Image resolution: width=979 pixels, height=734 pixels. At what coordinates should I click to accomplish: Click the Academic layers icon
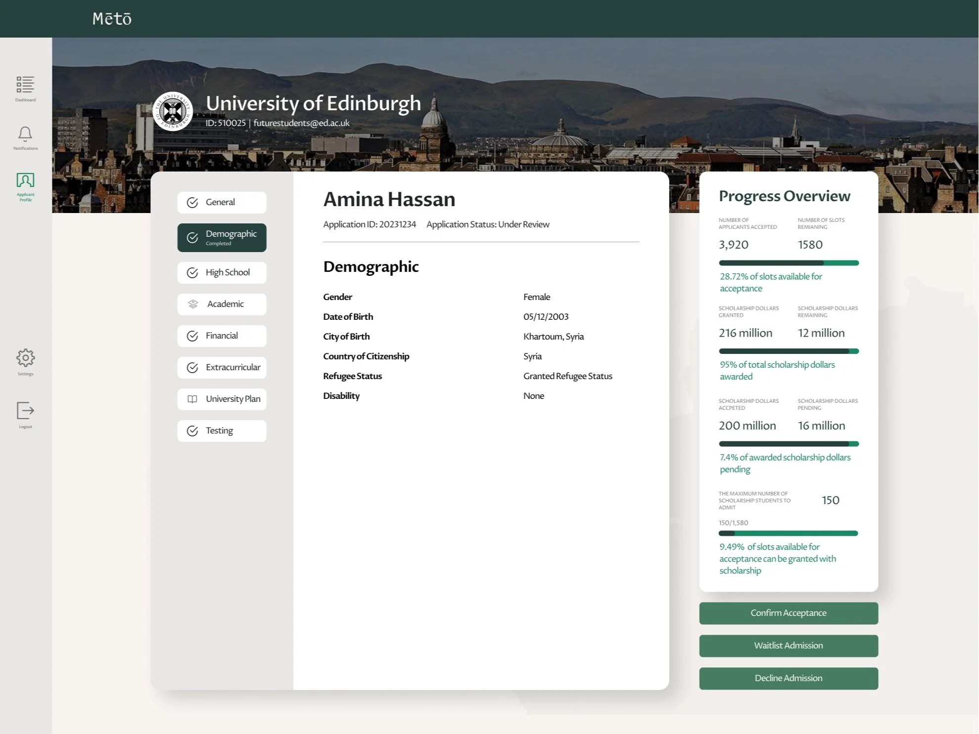click(193, 304)
